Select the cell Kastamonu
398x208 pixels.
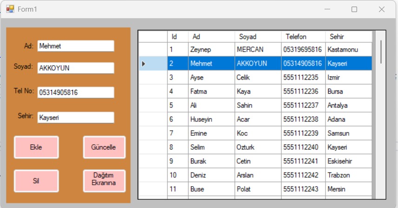pos(349,49)
